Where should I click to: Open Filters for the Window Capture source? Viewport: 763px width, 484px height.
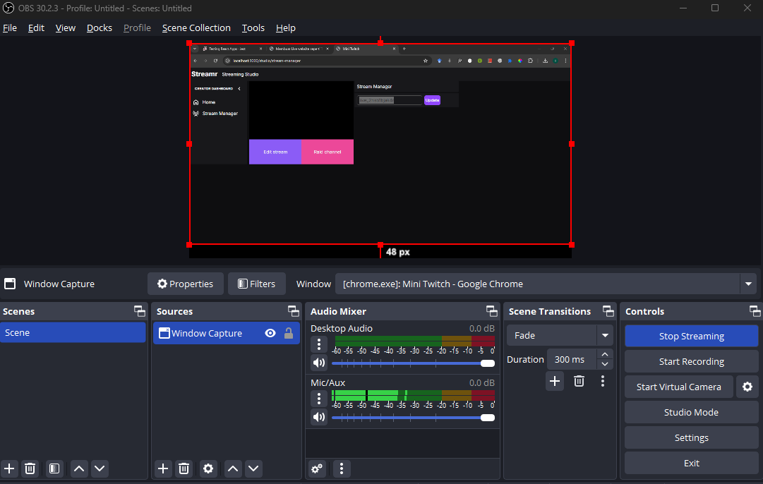tap(256, 284)
